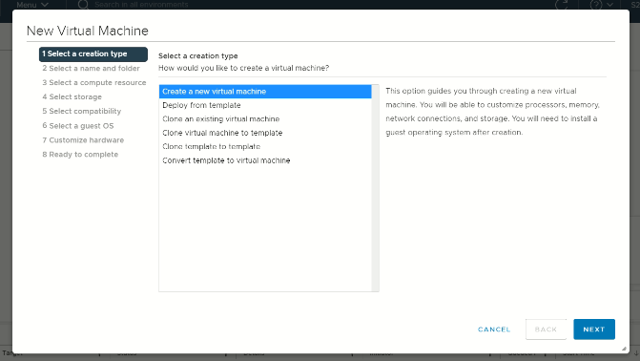640x361 pixels.
Task: Click the dialog resize grip corner
Action: pyautogui.click(x=624, y=349)
